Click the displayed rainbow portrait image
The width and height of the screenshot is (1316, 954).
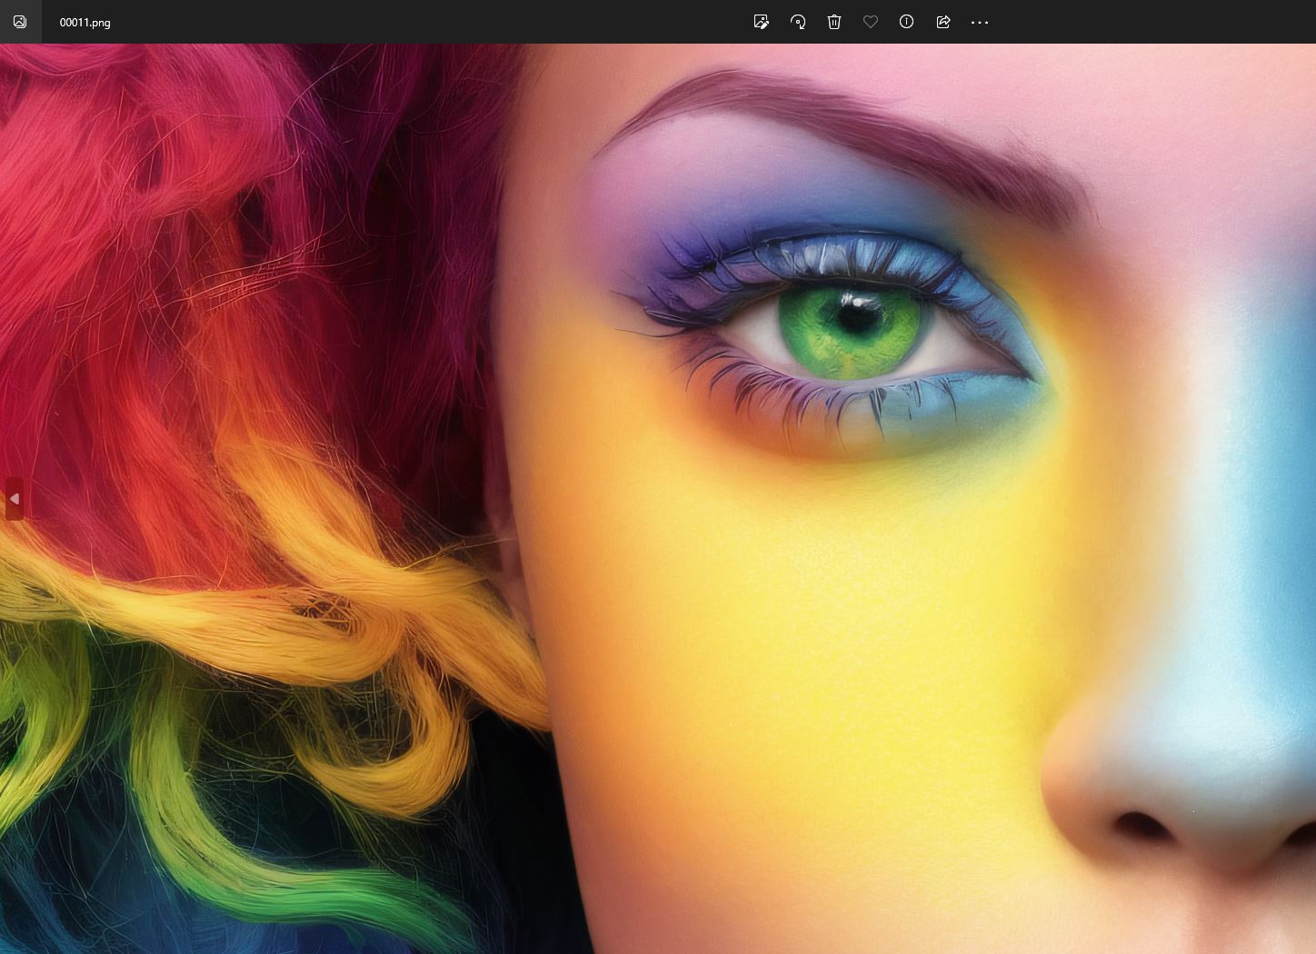658,499
